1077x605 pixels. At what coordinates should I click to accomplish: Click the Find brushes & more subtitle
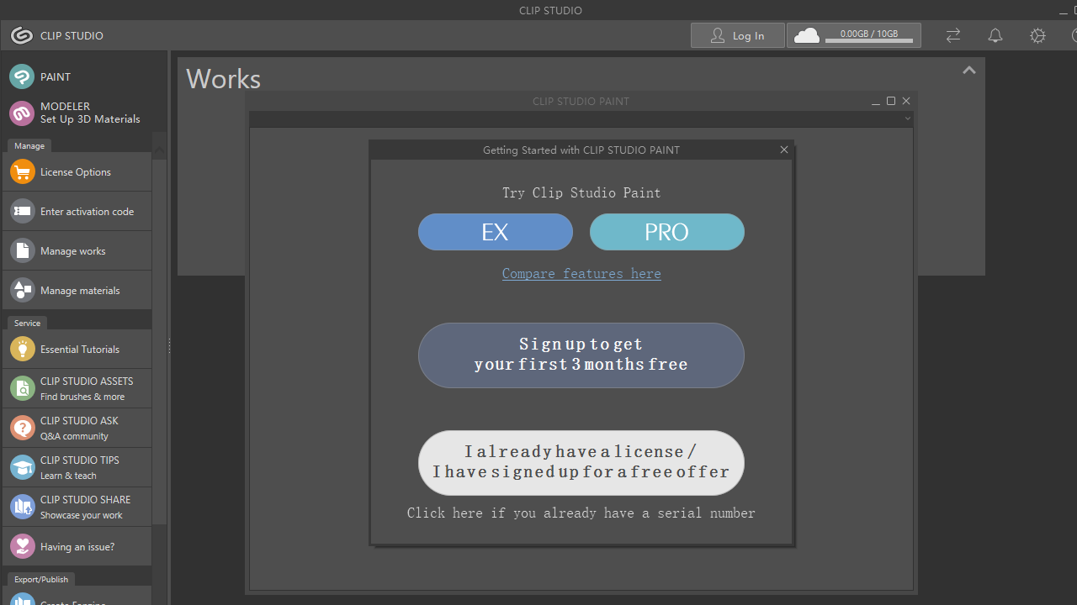(x=82, y=397)
